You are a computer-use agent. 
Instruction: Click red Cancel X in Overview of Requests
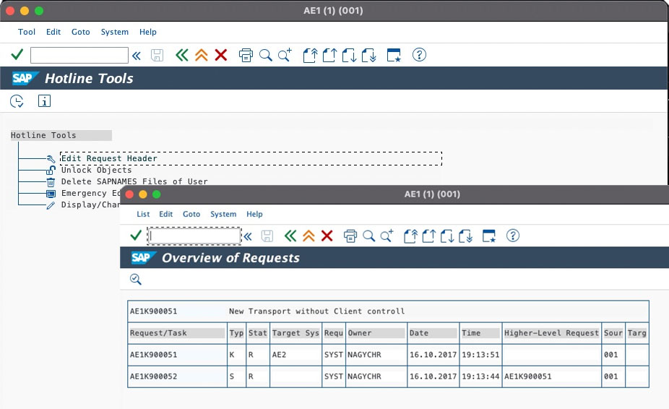click(x=327, y=236)
